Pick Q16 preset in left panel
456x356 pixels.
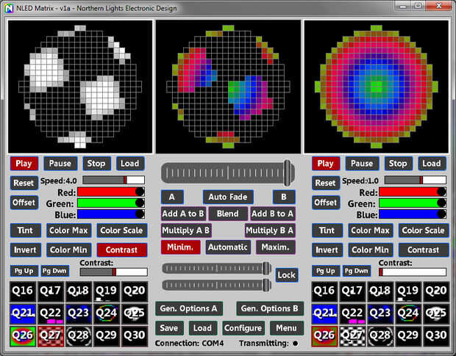(23, 291)
